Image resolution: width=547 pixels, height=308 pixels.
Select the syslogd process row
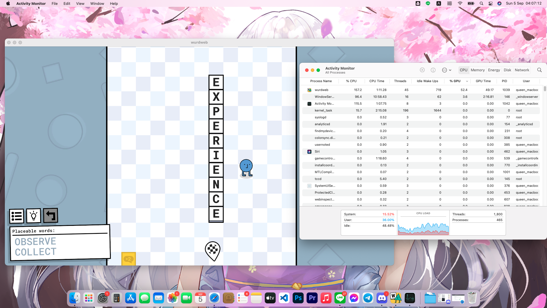[x=421, y=117]
